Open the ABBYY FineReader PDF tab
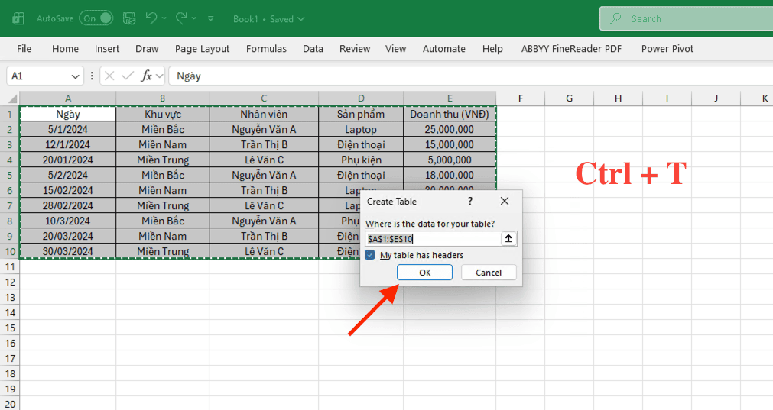 [571, 49]
